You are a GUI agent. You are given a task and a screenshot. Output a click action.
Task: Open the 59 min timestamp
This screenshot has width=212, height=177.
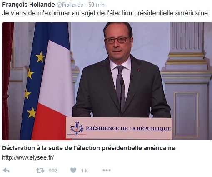pos(96,5)
